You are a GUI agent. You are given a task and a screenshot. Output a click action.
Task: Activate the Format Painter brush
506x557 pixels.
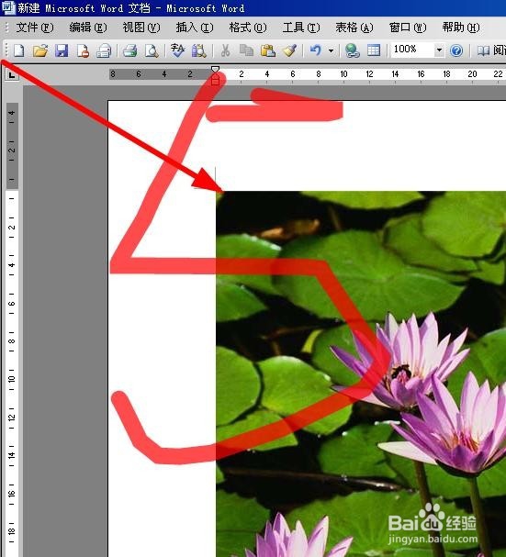click(x=290, y=50)
